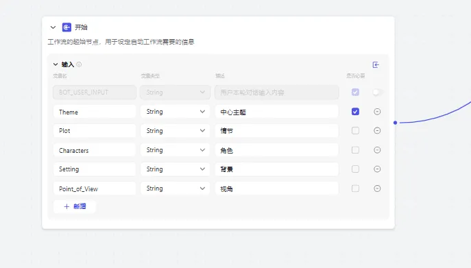Open the type dropdown for Theme

(175, 112)
